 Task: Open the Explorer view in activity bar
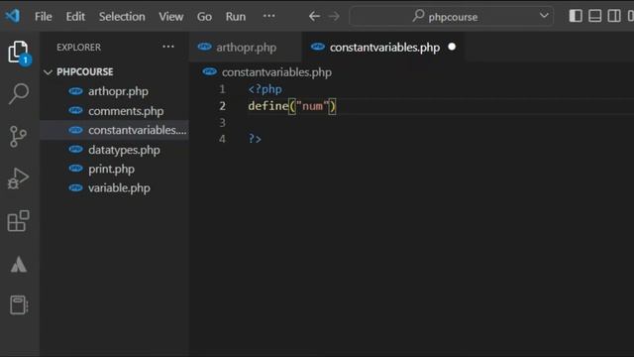pos(18,52)
